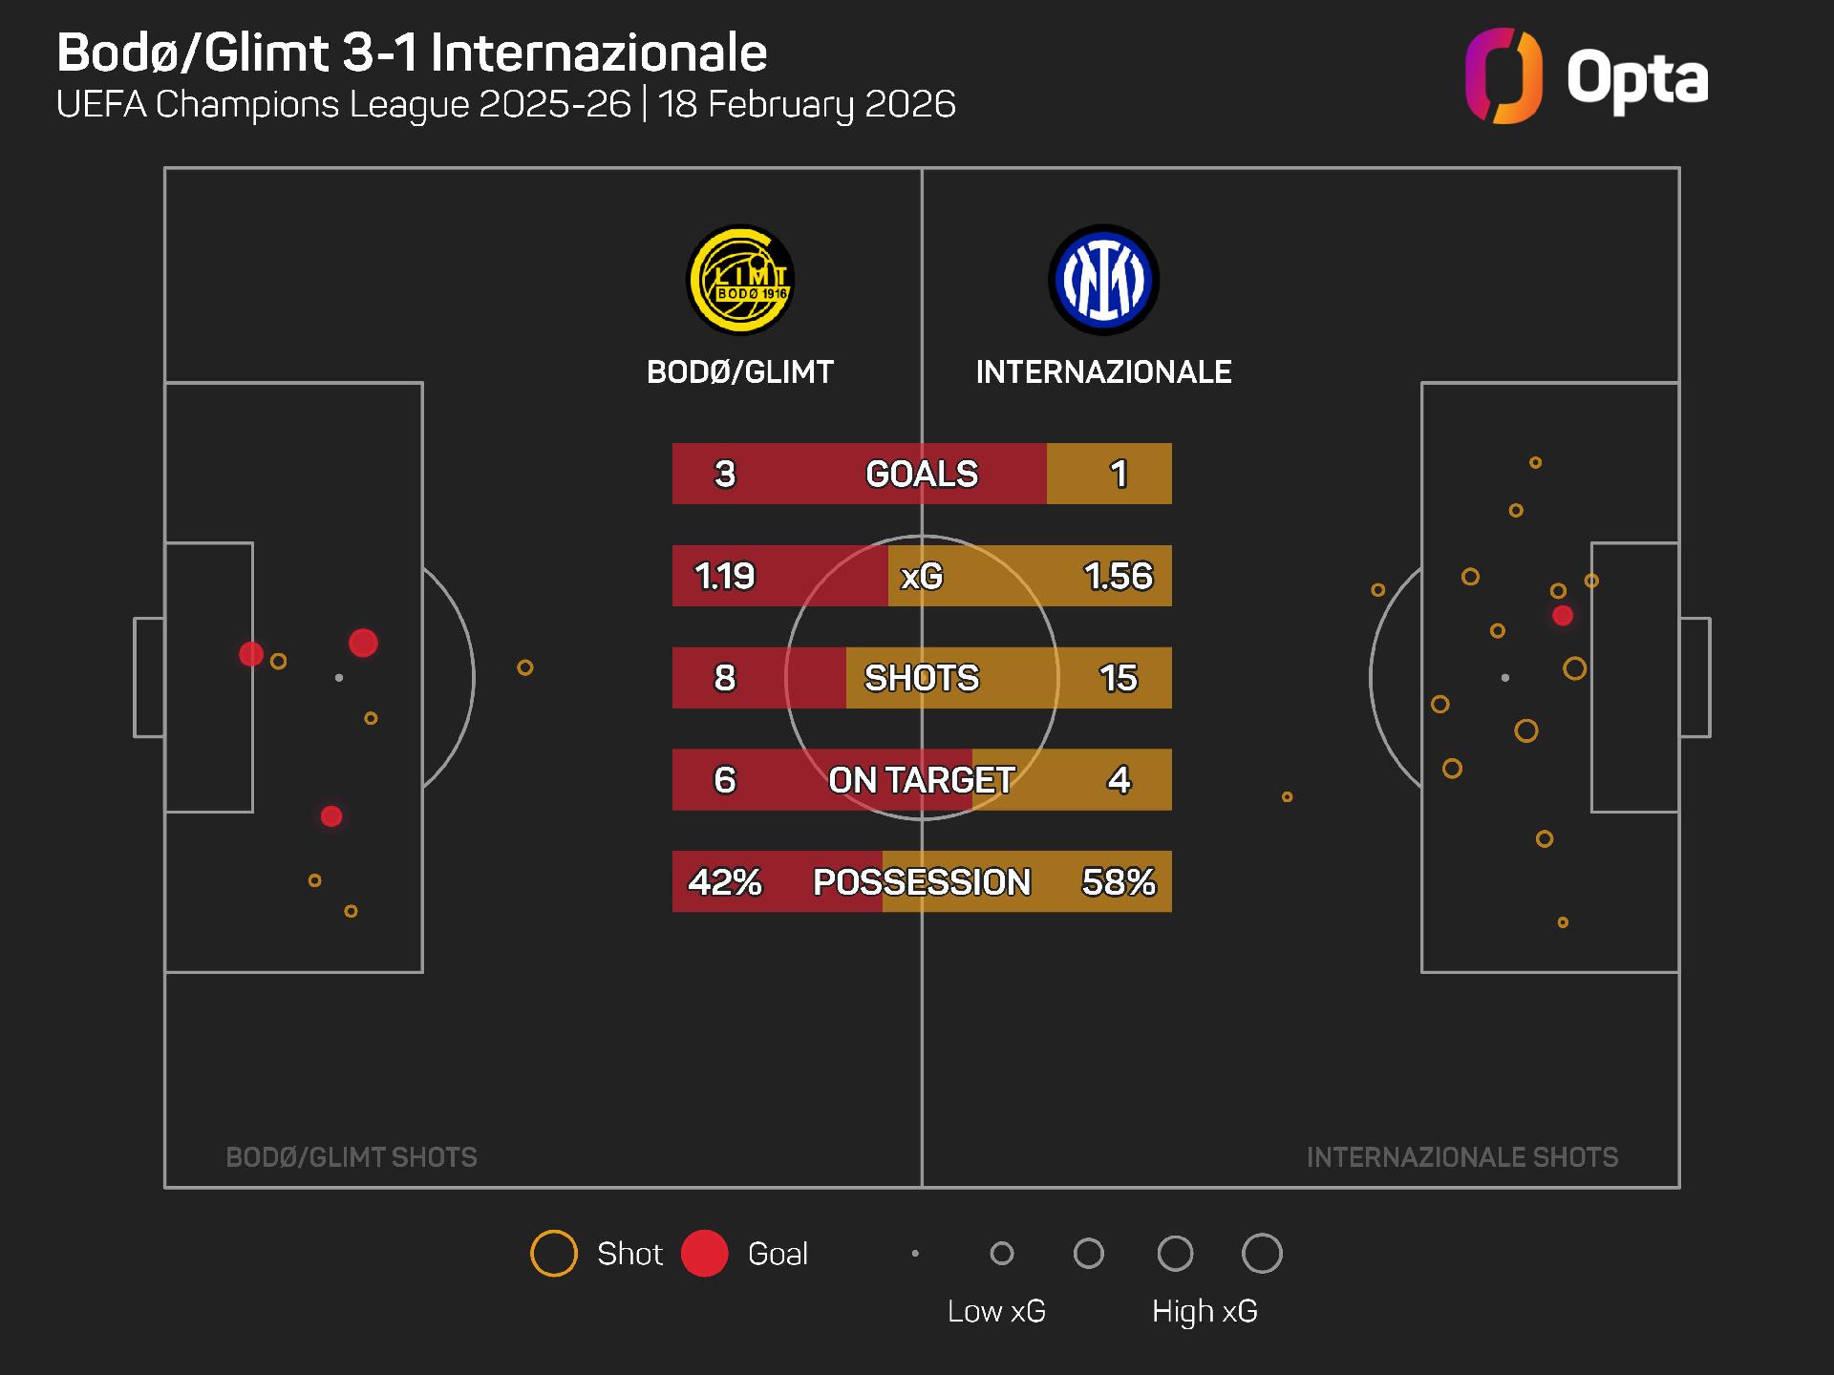Click the Opta logo icon

[1503, 76]
